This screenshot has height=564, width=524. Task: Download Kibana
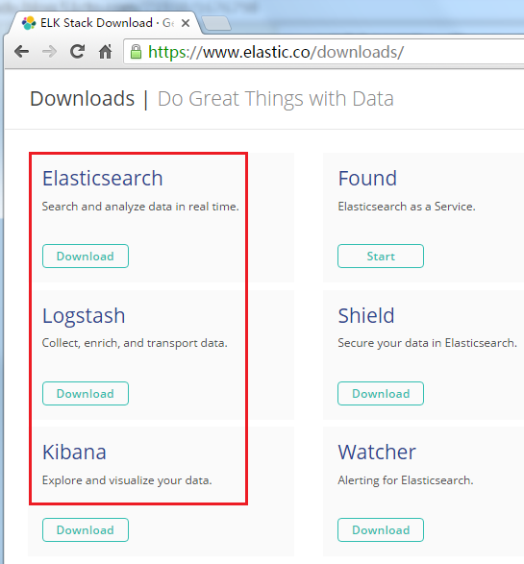(x=86, y=529)
